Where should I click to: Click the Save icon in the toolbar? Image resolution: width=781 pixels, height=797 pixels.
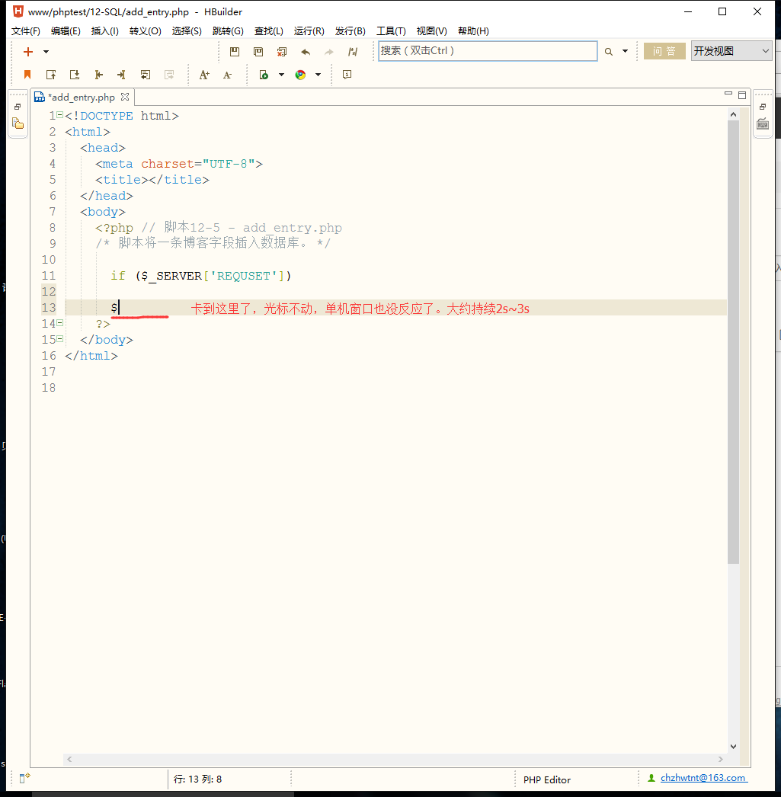point(235,52)
